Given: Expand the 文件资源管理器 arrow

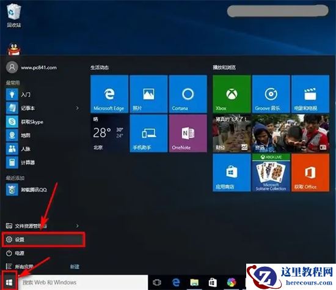Looking at the screenshot, I should [78, 226].
